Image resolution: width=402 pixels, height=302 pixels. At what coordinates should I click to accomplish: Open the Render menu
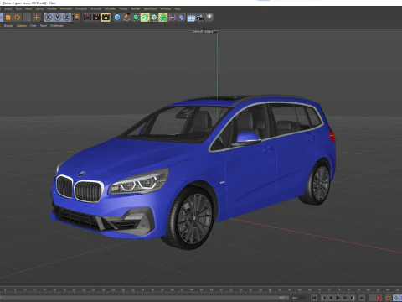click(x=136, y=8)
